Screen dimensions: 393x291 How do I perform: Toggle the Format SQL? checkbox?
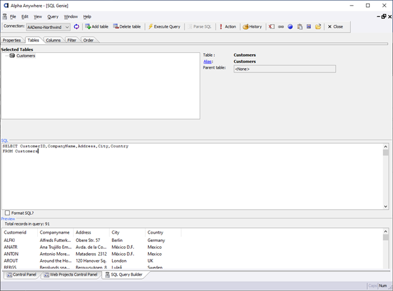pyautogui.click(x=8, y=213)
